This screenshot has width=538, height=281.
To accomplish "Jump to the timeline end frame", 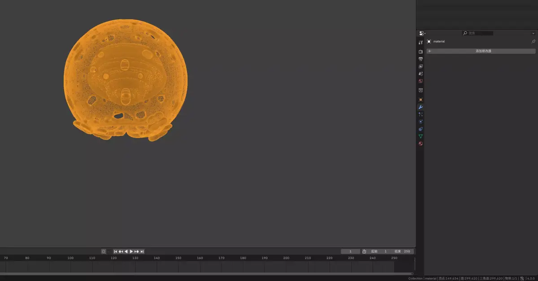I will pos(142,251).
